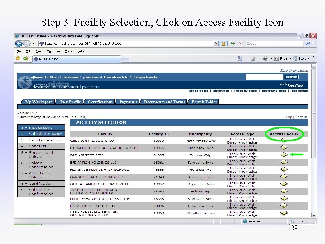
Task: Open the zoom level dropdown in status bar
Action: tap(309, 221)
